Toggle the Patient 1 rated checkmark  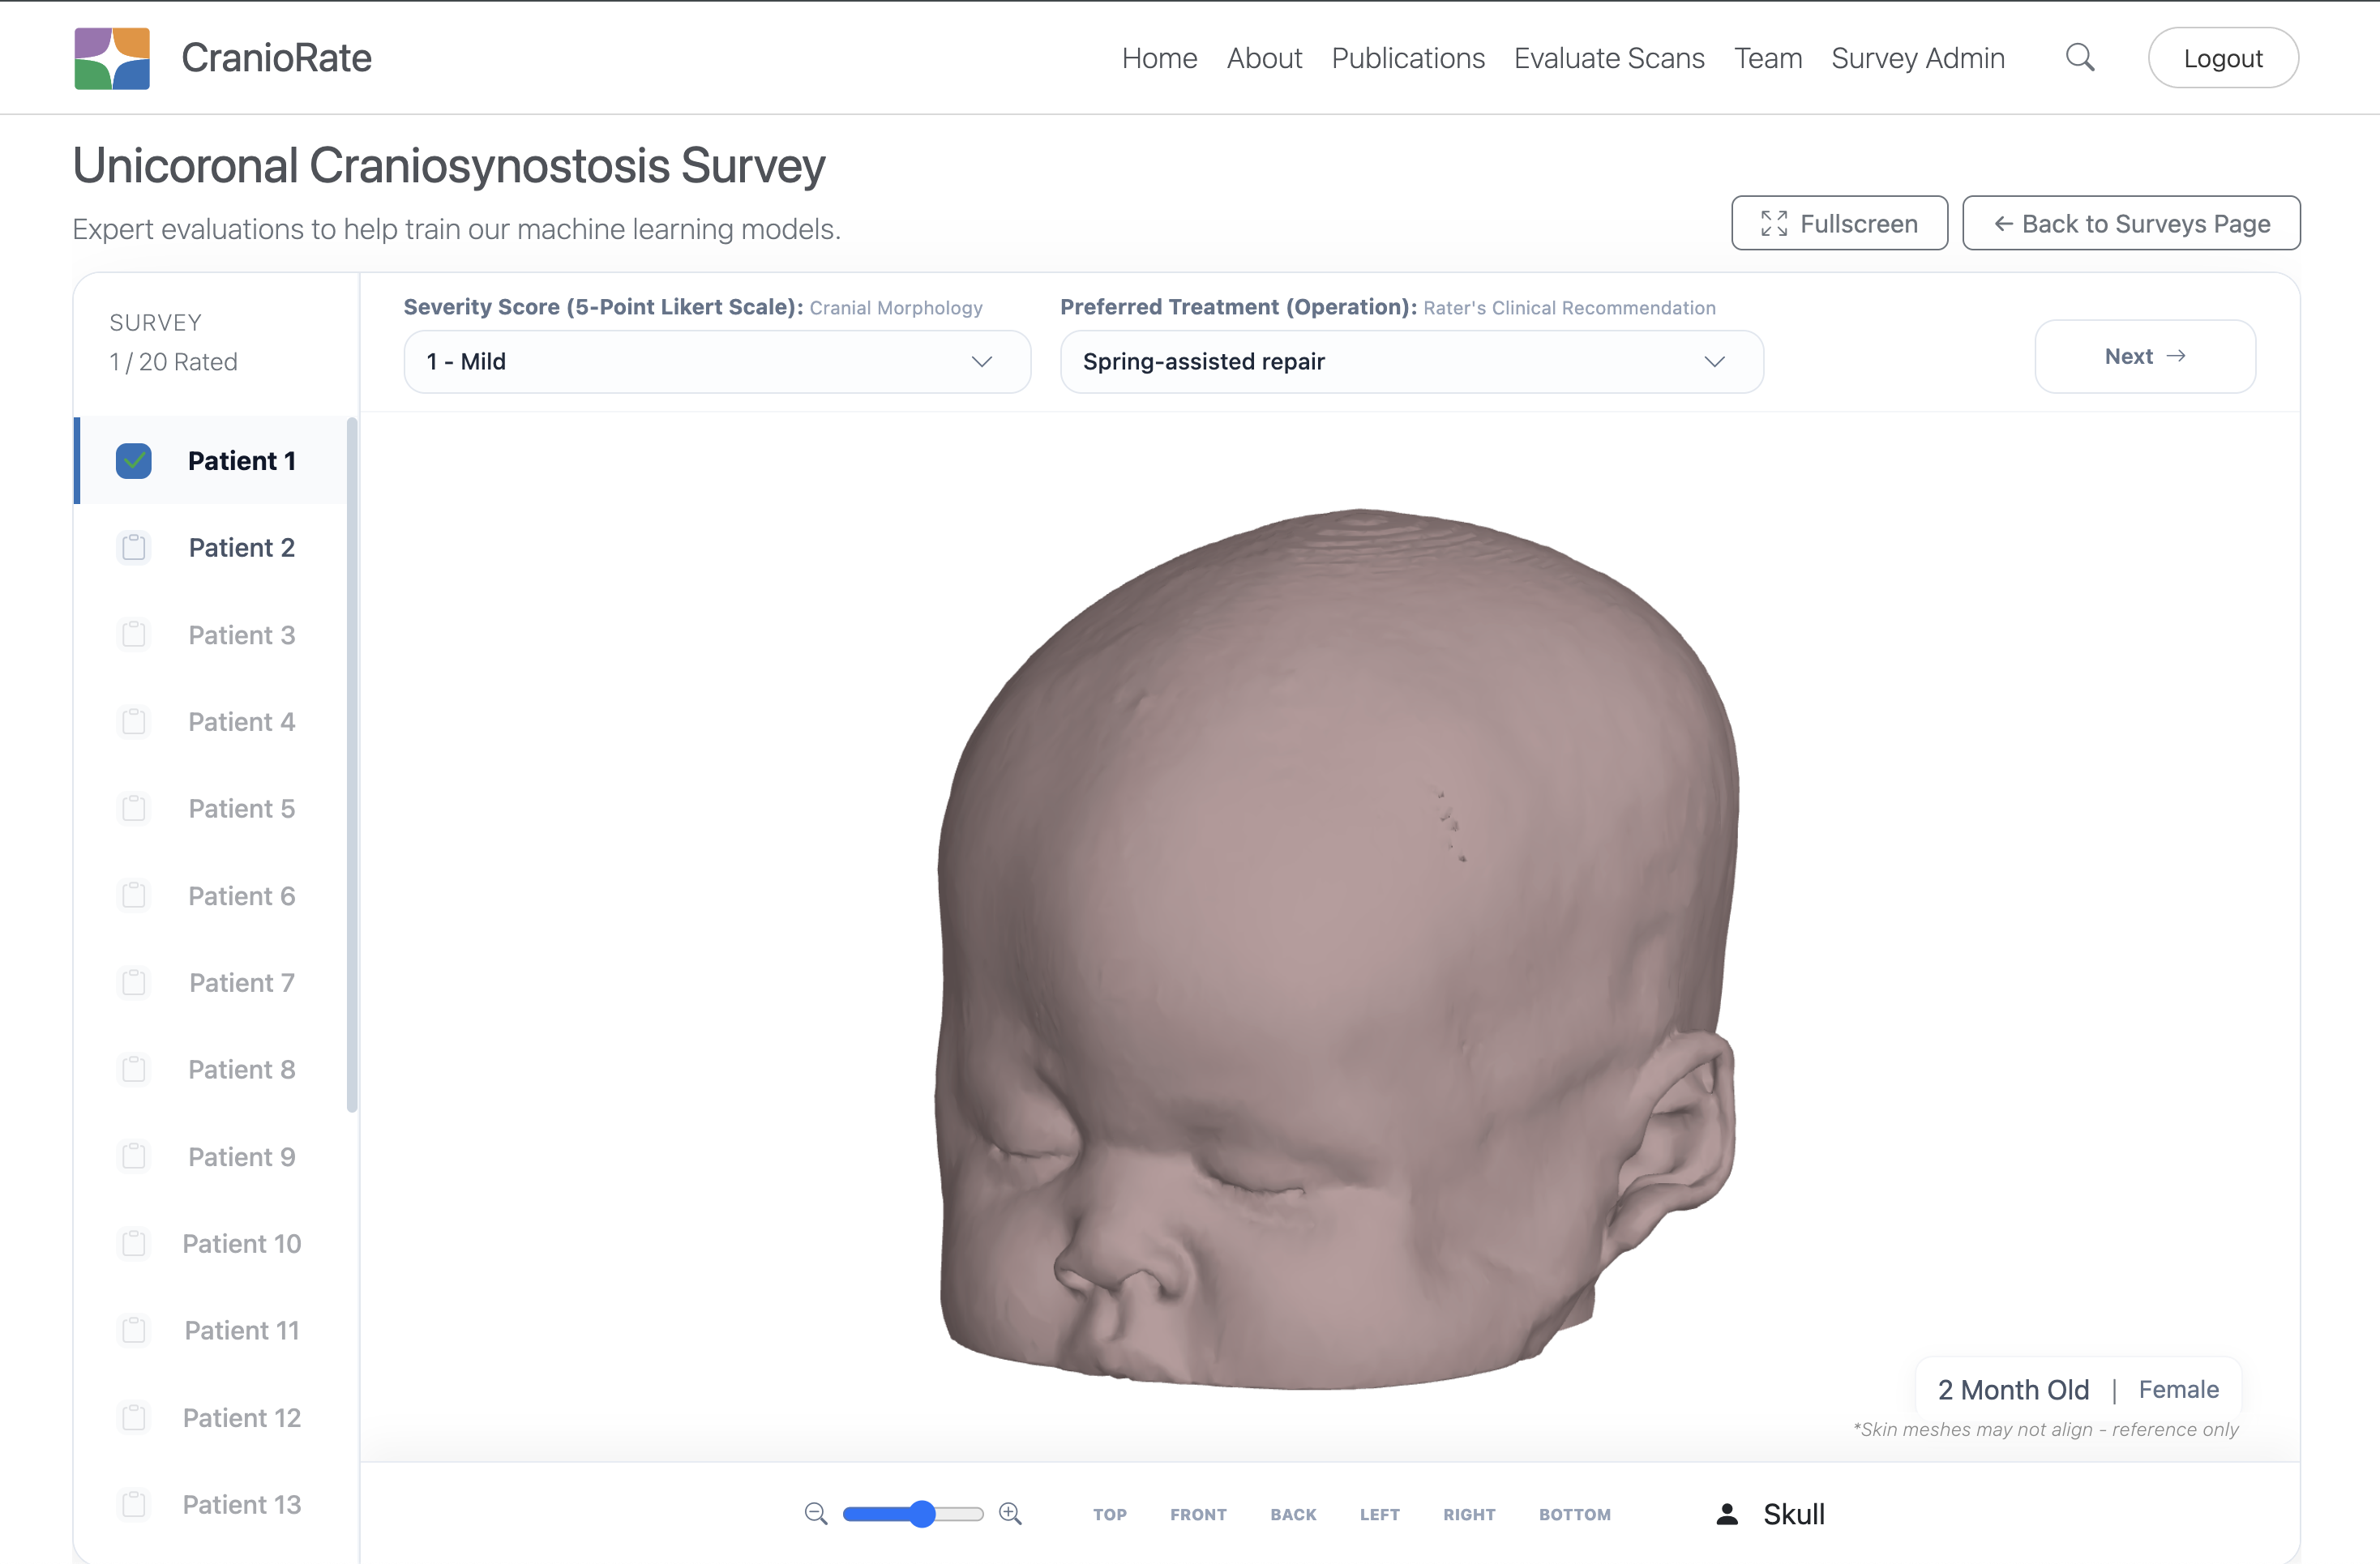134,461
